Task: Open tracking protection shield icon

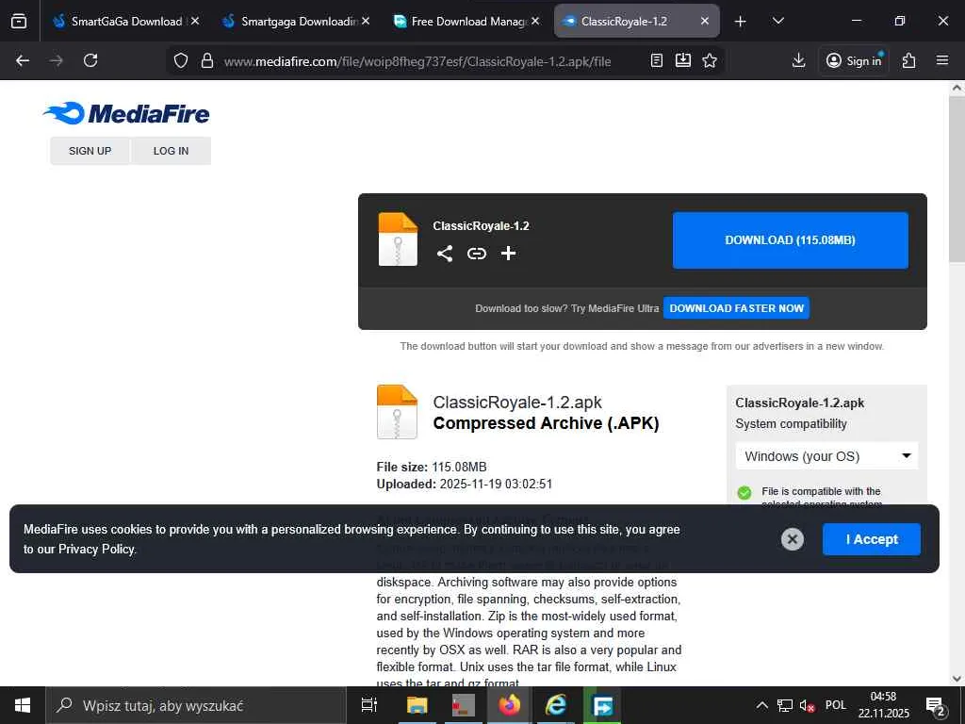Action: (x=180, y=60)
